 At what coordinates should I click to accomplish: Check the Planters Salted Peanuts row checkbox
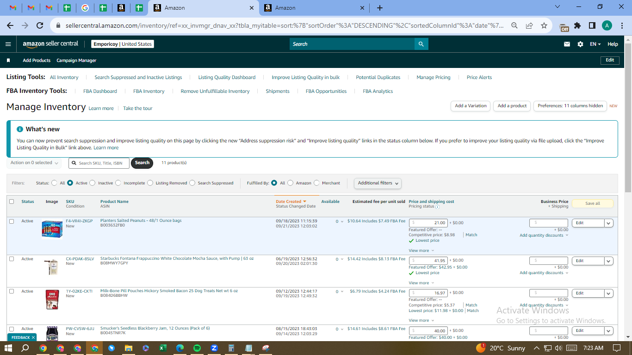click(12, 221)
